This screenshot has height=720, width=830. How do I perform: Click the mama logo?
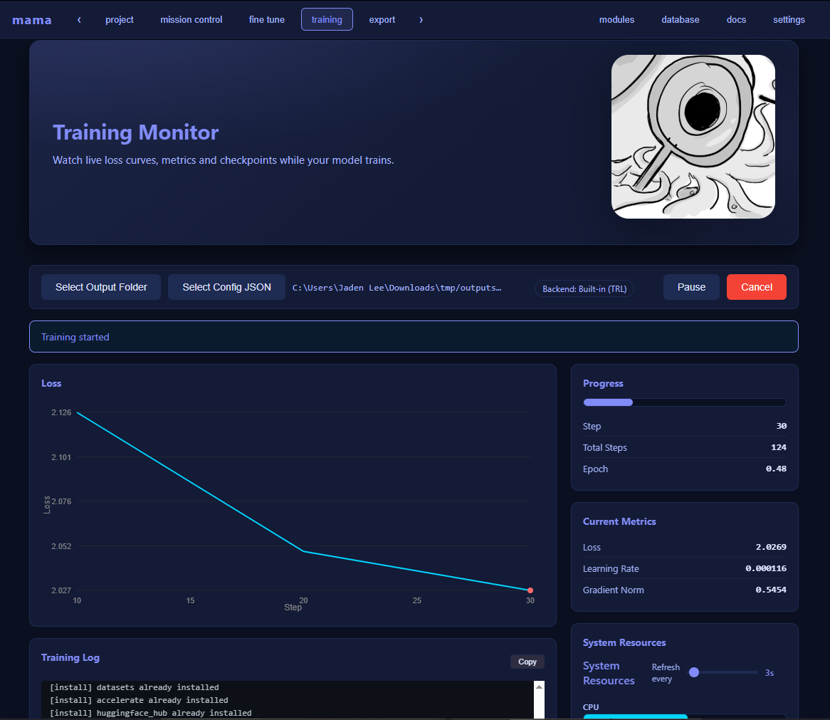pyautogui.click(x=32, y=20)
